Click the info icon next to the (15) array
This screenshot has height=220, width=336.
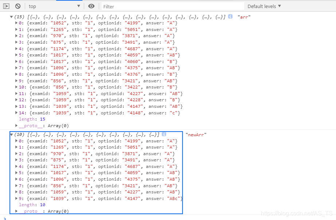[x=230, y=16]
